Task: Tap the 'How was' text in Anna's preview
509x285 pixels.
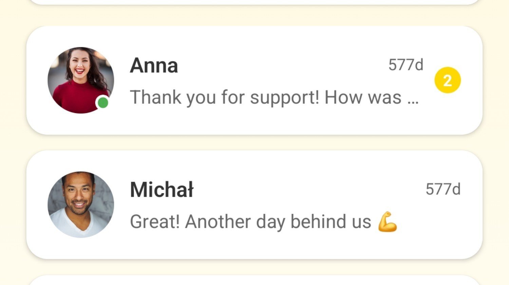Action: pos(363,97)
